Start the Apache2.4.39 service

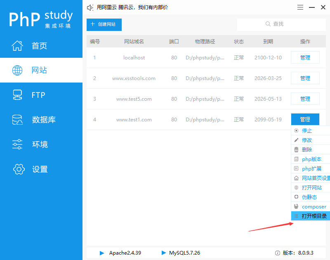coord(102,253)
